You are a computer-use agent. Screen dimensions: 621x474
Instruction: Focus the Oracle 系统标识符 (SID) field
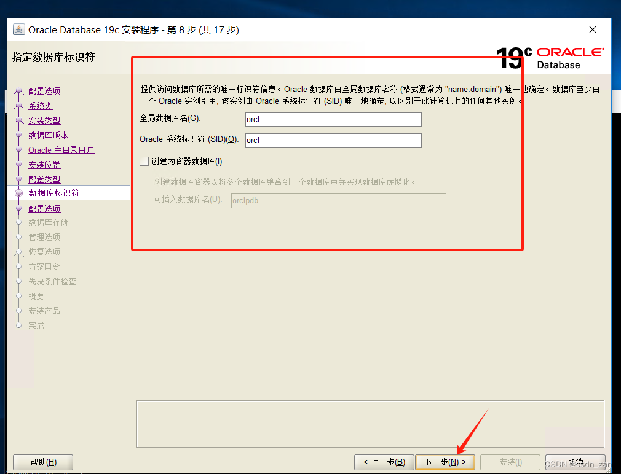tap(333, 141)
